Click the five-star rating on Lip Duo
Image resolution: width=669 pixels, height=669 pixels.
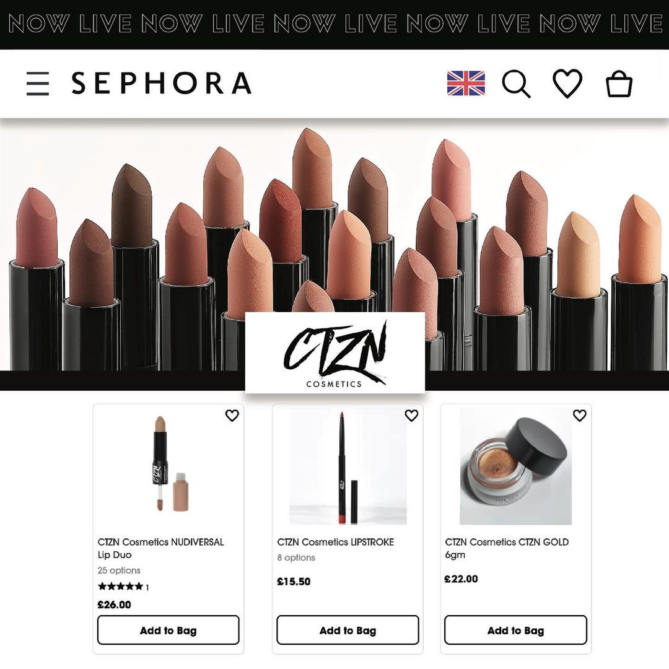coord(121,587)
